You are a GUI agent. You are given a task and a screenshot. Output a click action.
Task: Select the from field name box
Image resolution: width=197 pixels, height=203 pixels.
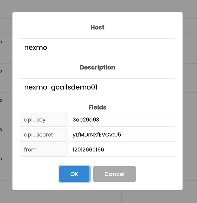(43, 150)
